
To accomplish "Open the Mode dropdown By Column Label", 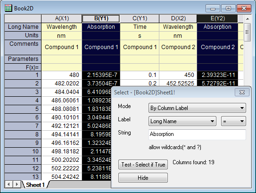I will point(197,108).
